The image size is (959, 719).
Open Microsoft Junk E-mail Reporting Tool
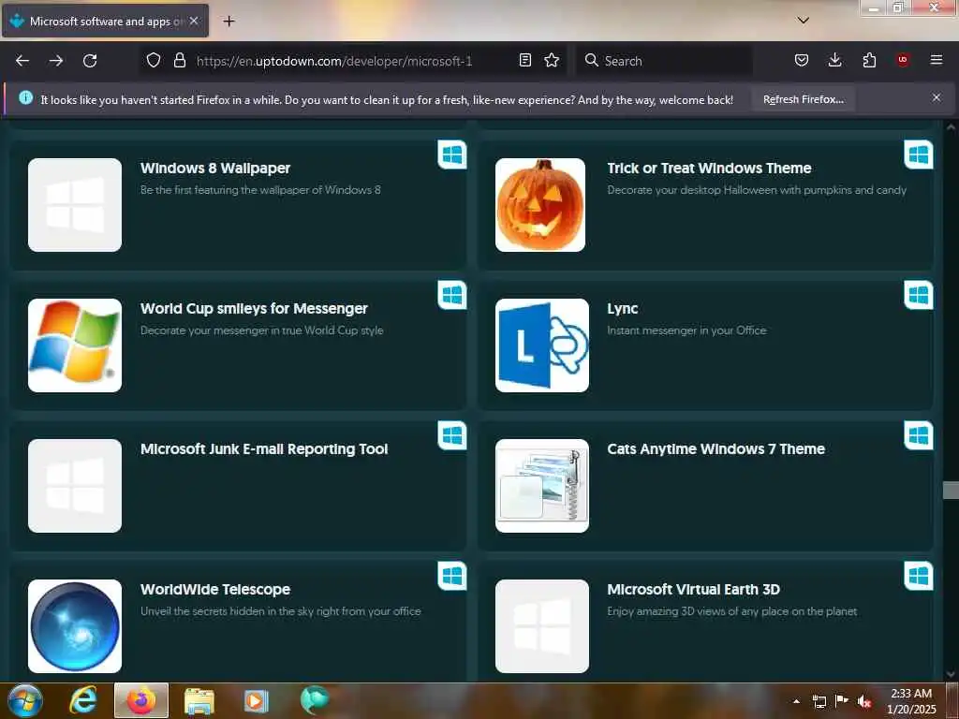[x=264, y=449]
